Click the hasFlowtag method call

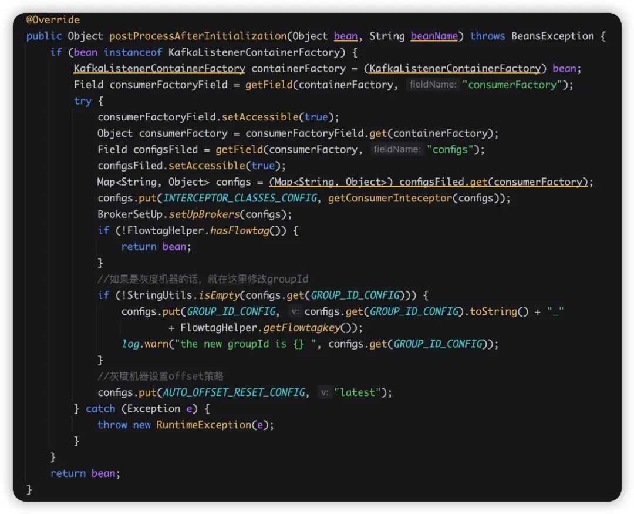click(x=240, y=230)
